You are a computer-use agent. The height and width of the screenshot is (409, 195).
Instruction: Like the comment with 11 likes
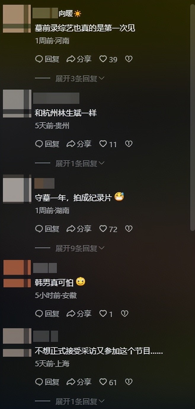tap(103, 144)
